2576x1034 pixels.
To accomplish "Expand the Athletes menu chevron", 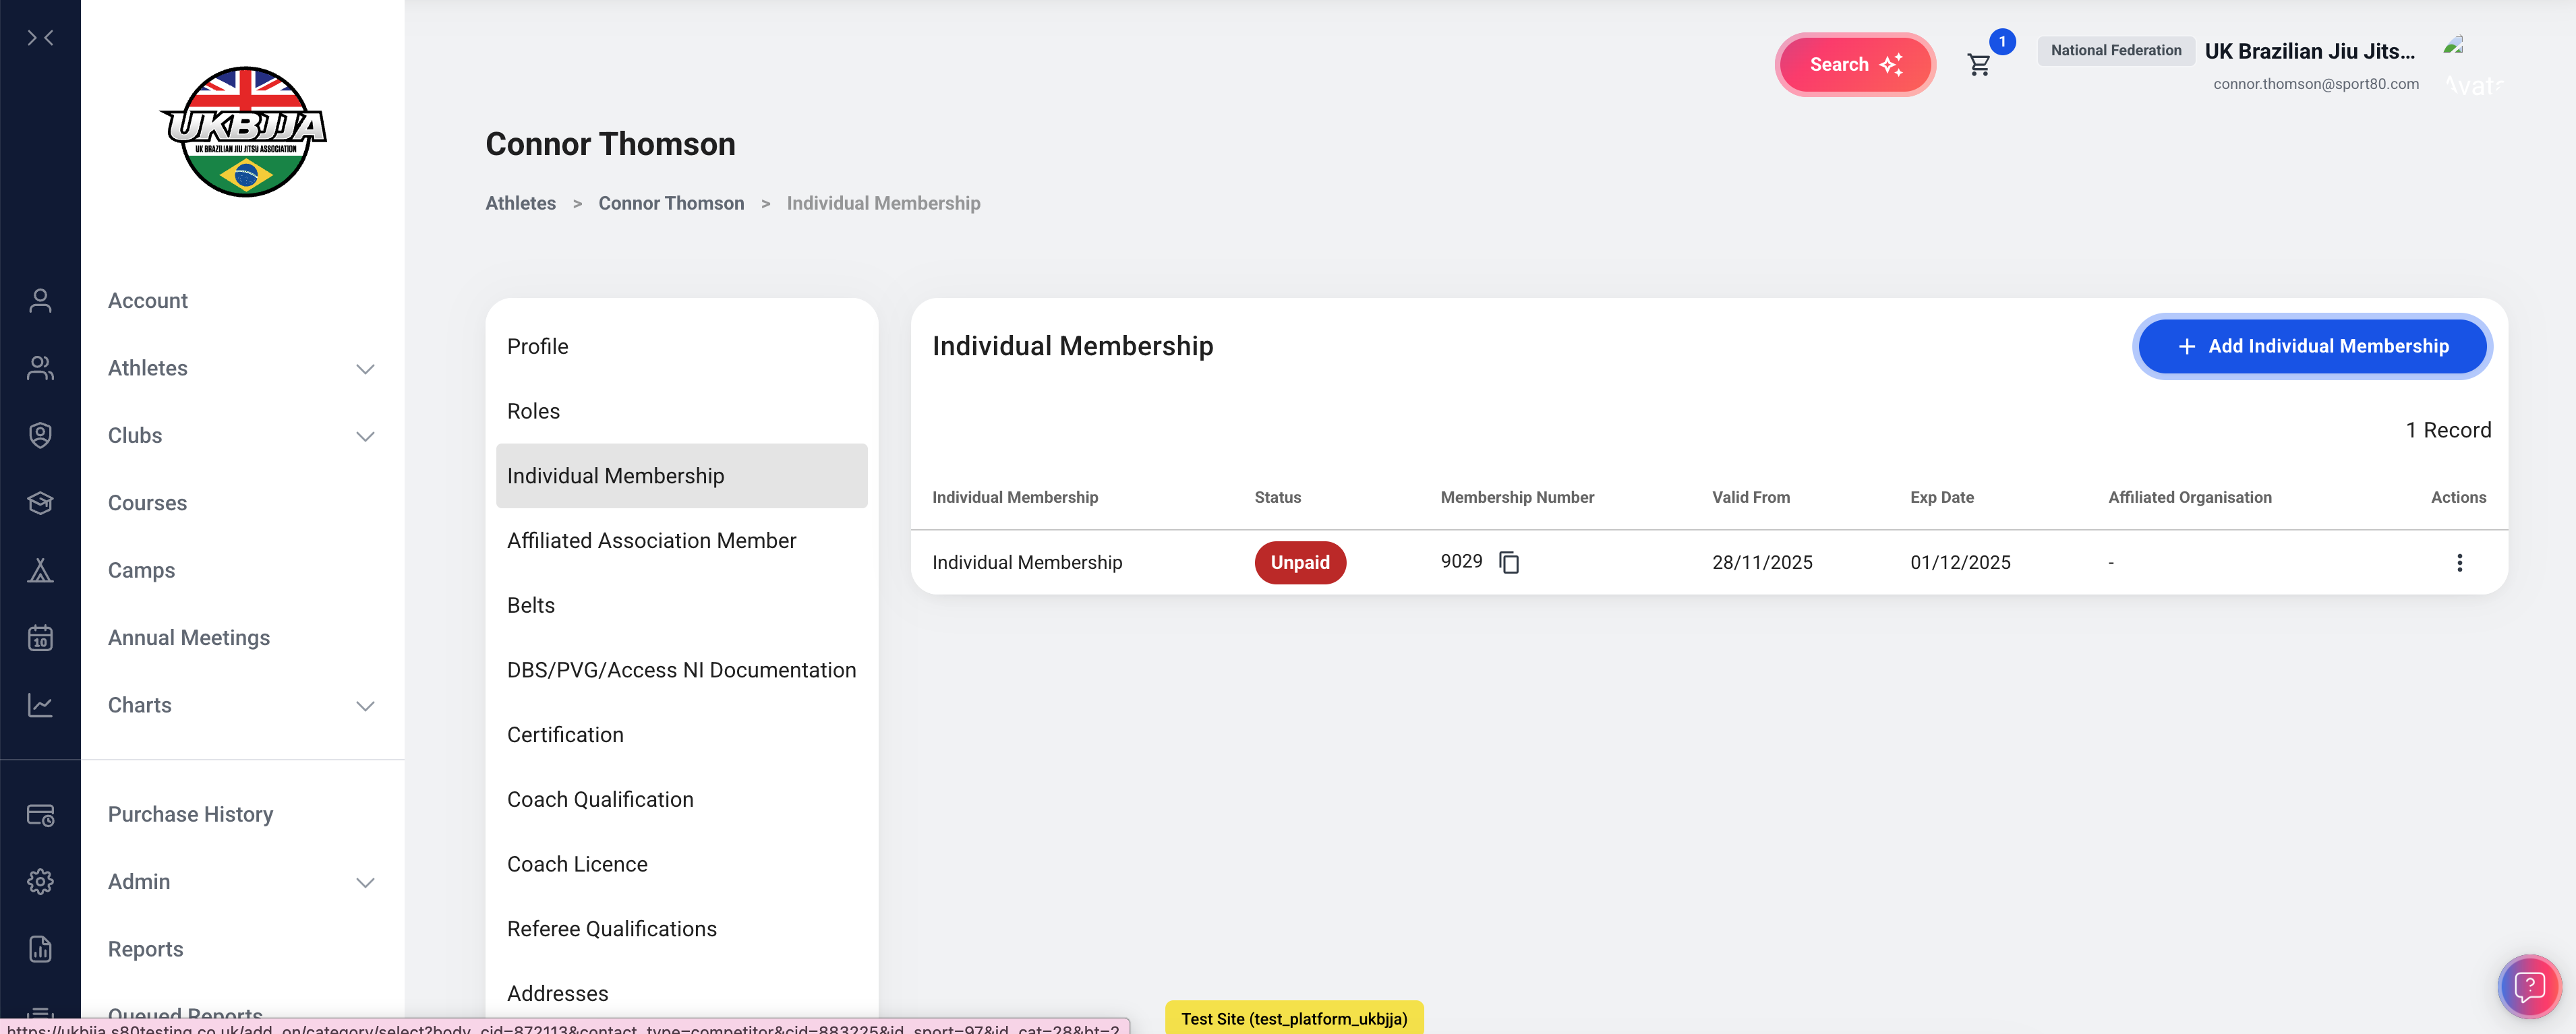I will point(365,369).
